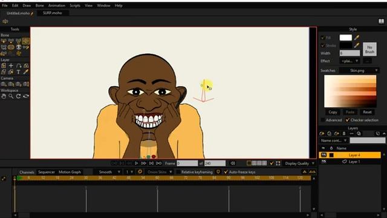Select the Zoom Workspace magnifier tool
This screenshot has width=387, height=218.
point(11,96)
